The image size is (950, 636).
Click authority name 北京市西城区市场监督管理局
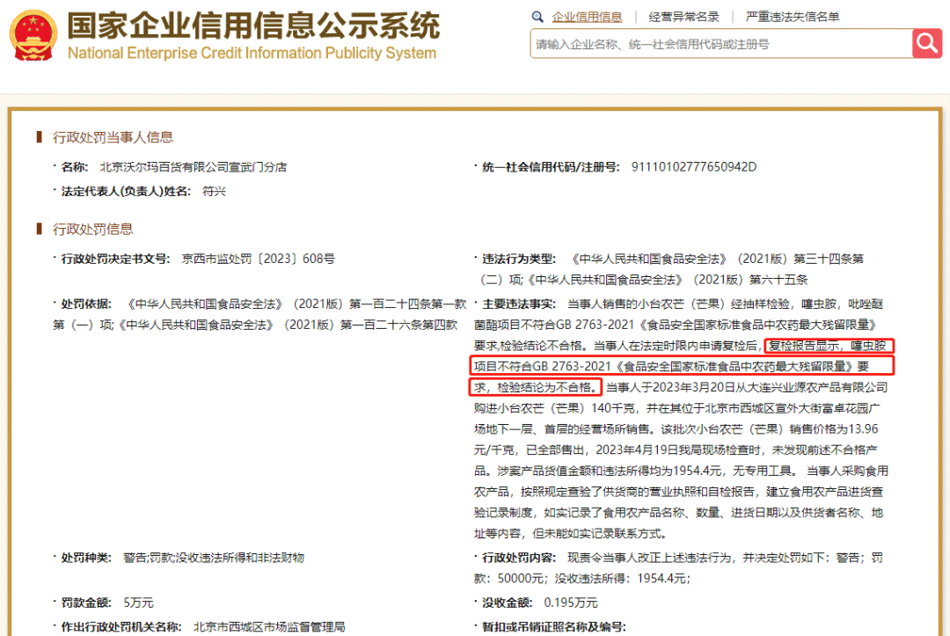pos(269,626)
